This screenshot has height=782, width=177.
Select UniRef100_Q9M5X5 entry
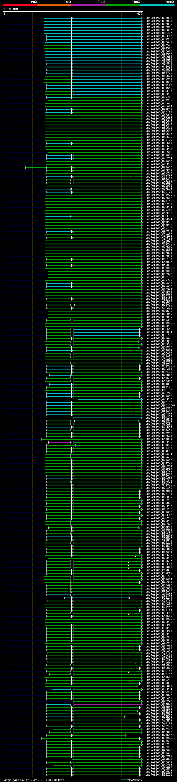[159, 45]
